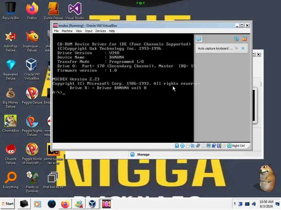Select the AstroPop Deluxe desktop icon
The height and width of the screenshot is (210, 281).
[x=11, y=42]
